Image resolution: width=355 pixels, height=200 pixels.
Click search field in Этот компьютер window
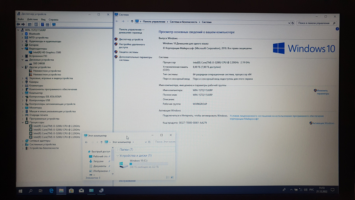point(165,142)
